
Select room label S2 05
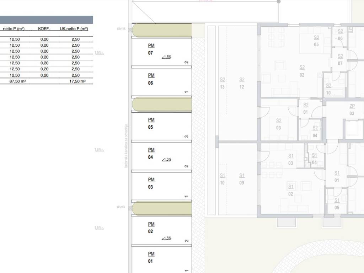click(x=316, y=41)
